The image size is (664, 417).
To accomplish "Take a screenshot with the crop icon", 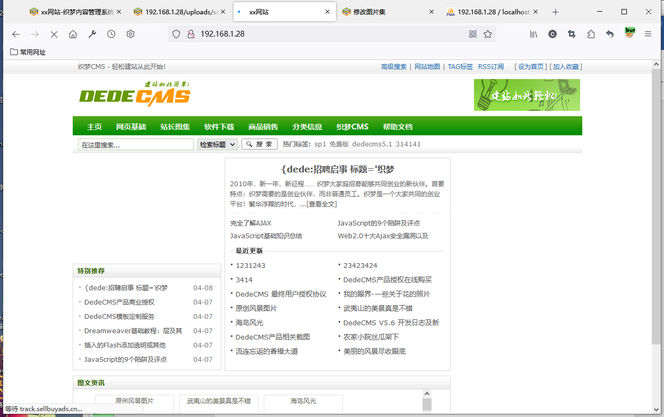I will (x=572, y=34).
